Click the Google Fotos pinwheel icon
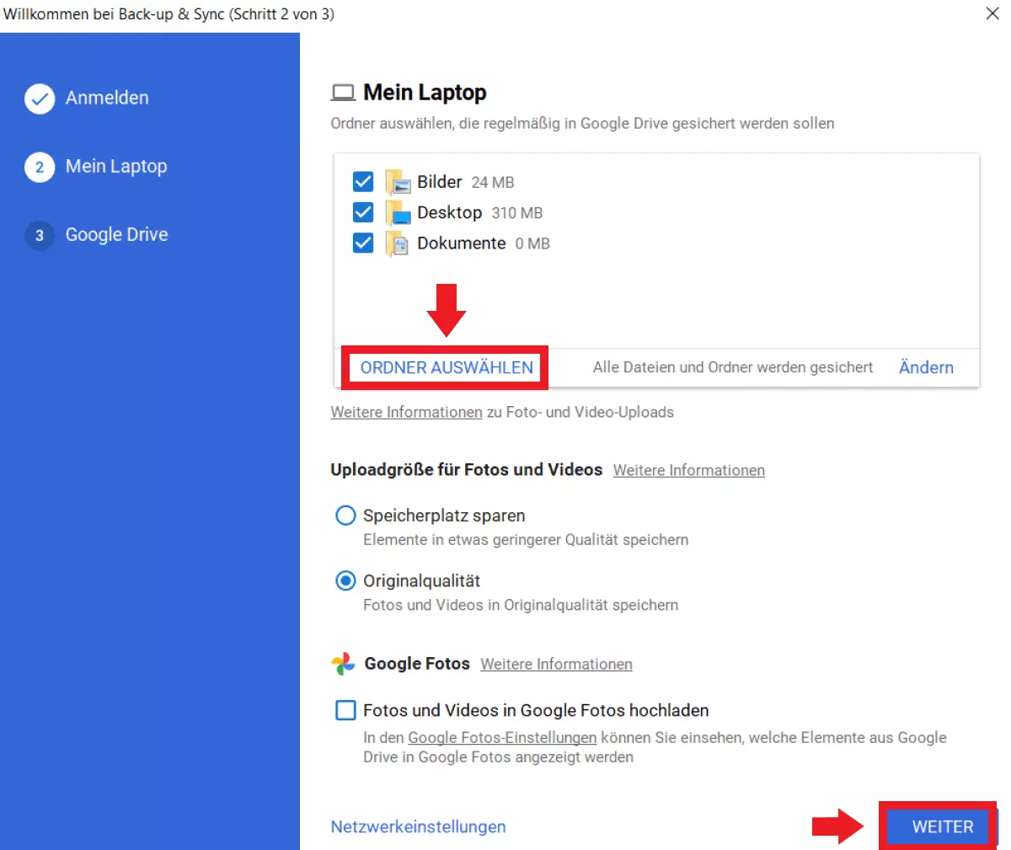Viewport: 1011px width, 850px height. point(343,664)
